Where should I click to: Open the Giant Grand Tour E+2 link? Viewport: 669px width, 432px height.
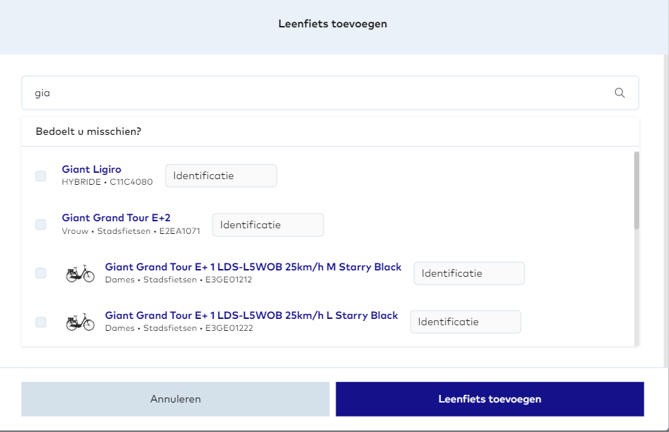116,218
